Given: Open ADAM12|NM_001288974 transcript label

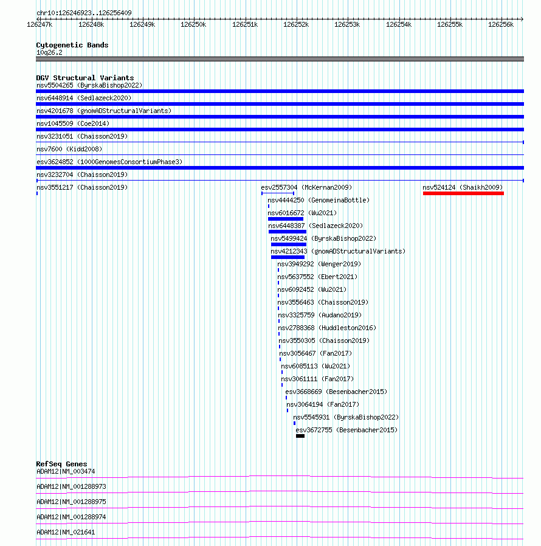Looking at the screenshot, I should click(71, 517).
